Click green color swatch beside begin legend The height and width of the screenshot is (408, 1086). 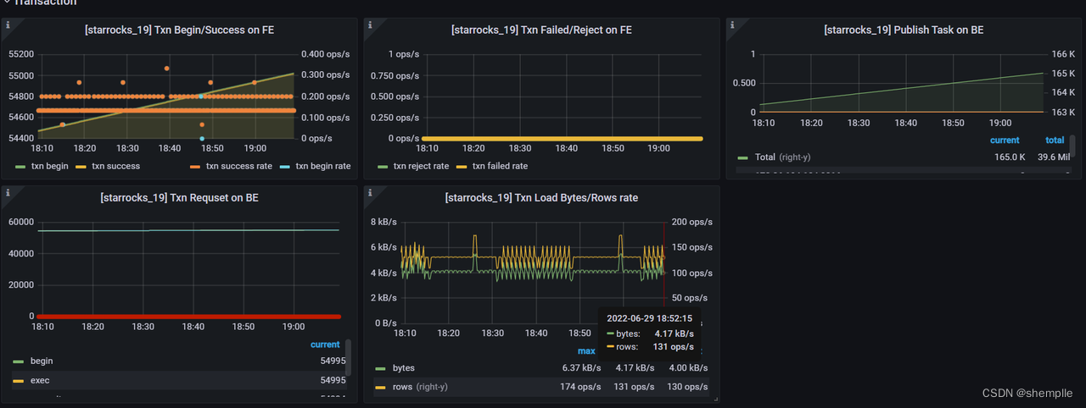pyautogui.click(x=18, y=361)
